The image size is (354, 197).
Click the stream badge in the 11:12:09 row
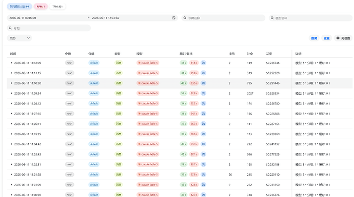[203, 63]
